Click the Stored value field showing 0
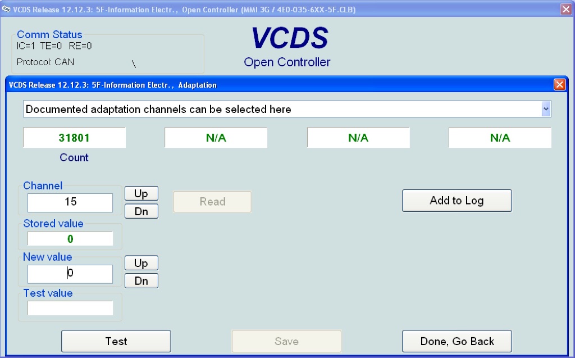575x358 pixels. (70, 239)
